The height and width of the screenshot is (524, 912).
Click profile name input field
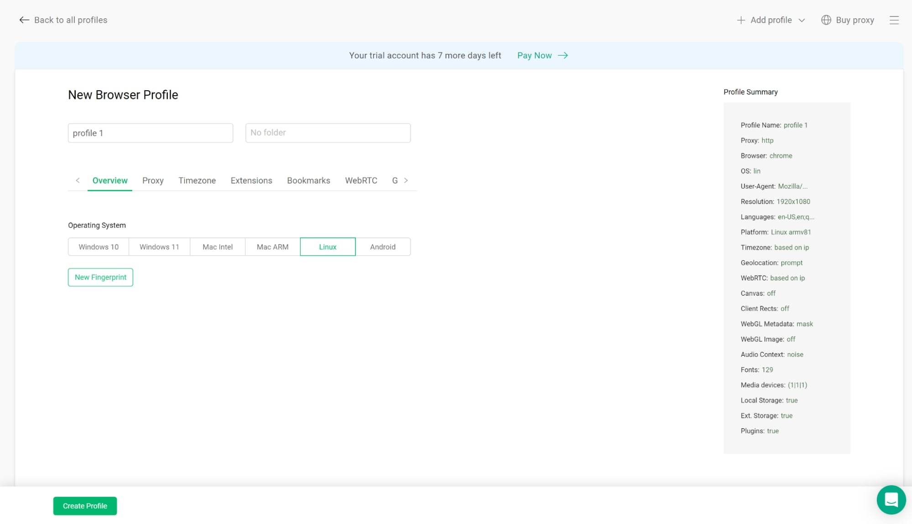click(x=151, y=133)
